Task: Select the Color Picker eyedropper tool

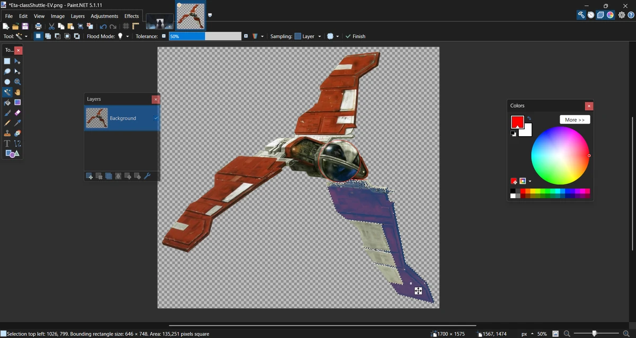Action: pos(17,123)
